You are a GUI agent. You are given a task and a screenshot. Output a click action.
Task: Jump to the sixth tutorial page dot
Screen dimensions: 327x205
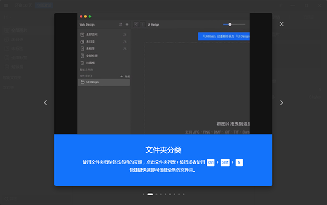coord(170,194)
